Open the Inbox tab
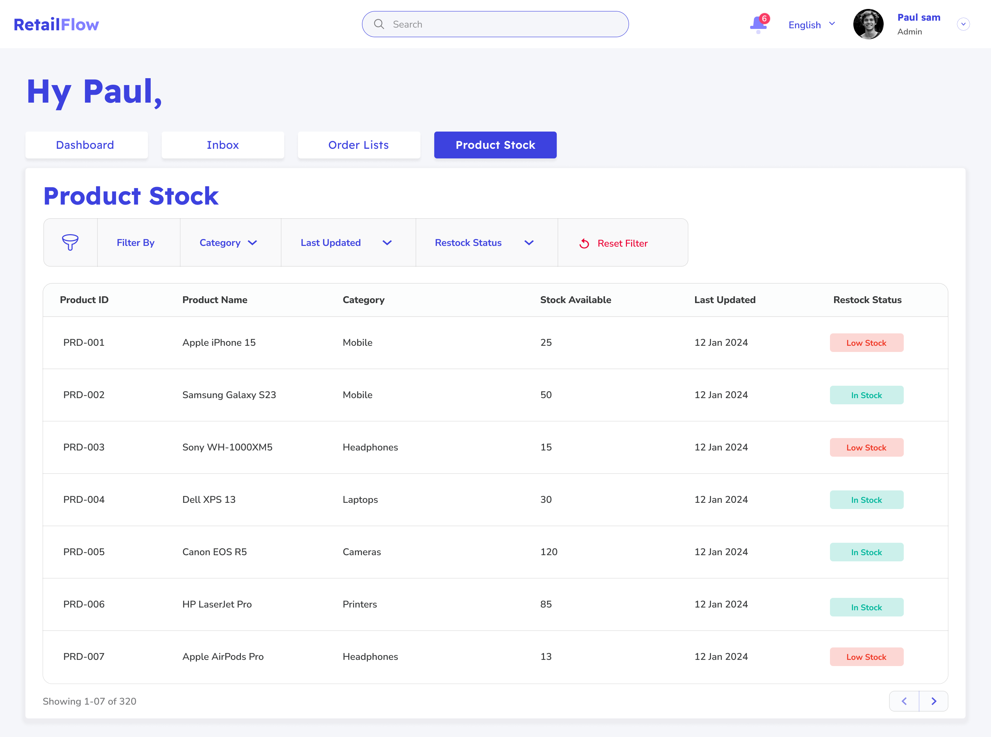 (222, 145)
